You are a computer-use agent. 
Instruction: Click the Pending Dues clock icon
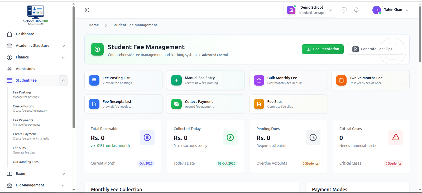point(313,137)
